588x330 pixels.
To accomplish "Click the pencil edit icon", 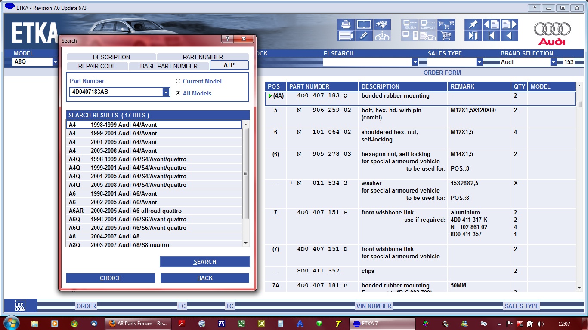I will click(x=364, y=36).
